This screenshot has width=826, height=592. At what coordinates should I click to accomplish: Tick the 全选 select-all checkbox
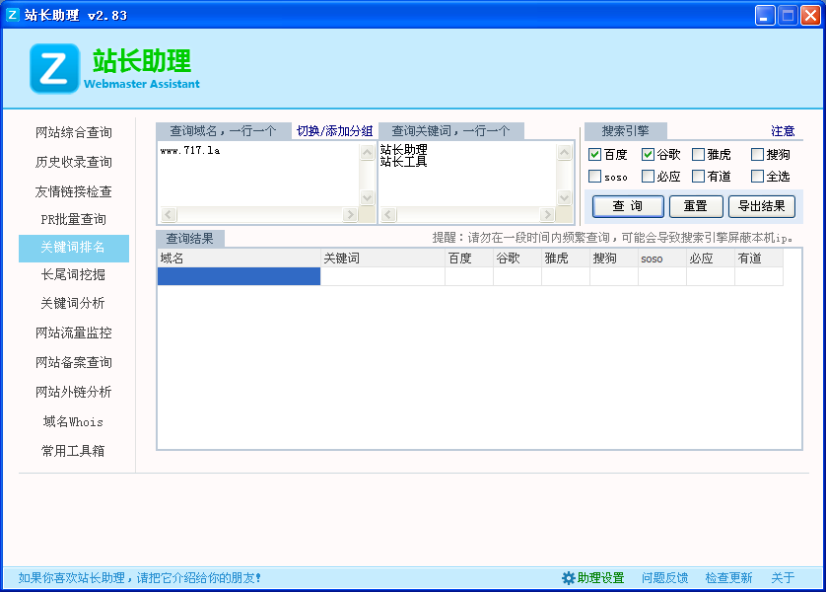click(758, 176)
